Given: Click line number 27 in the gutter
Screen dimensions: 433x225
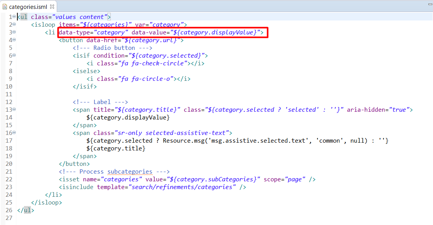Looking at the screenshot, I should [x=8, y=218].
